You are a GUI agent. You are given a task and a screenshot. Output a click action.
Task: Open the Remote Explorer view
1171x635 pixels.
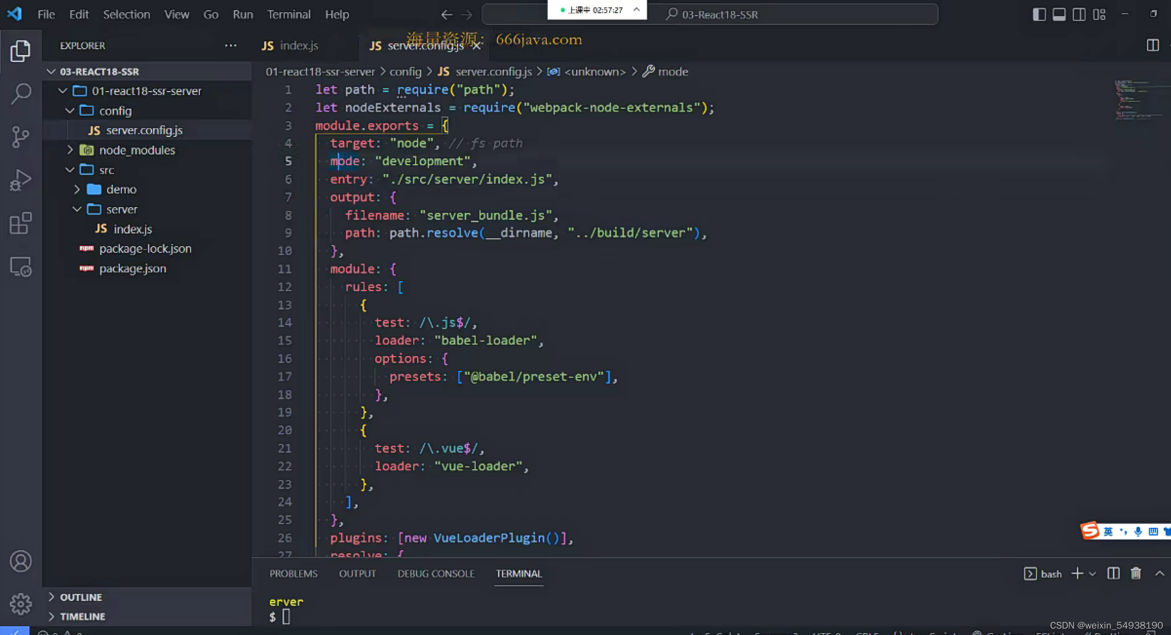coord(20,267)
